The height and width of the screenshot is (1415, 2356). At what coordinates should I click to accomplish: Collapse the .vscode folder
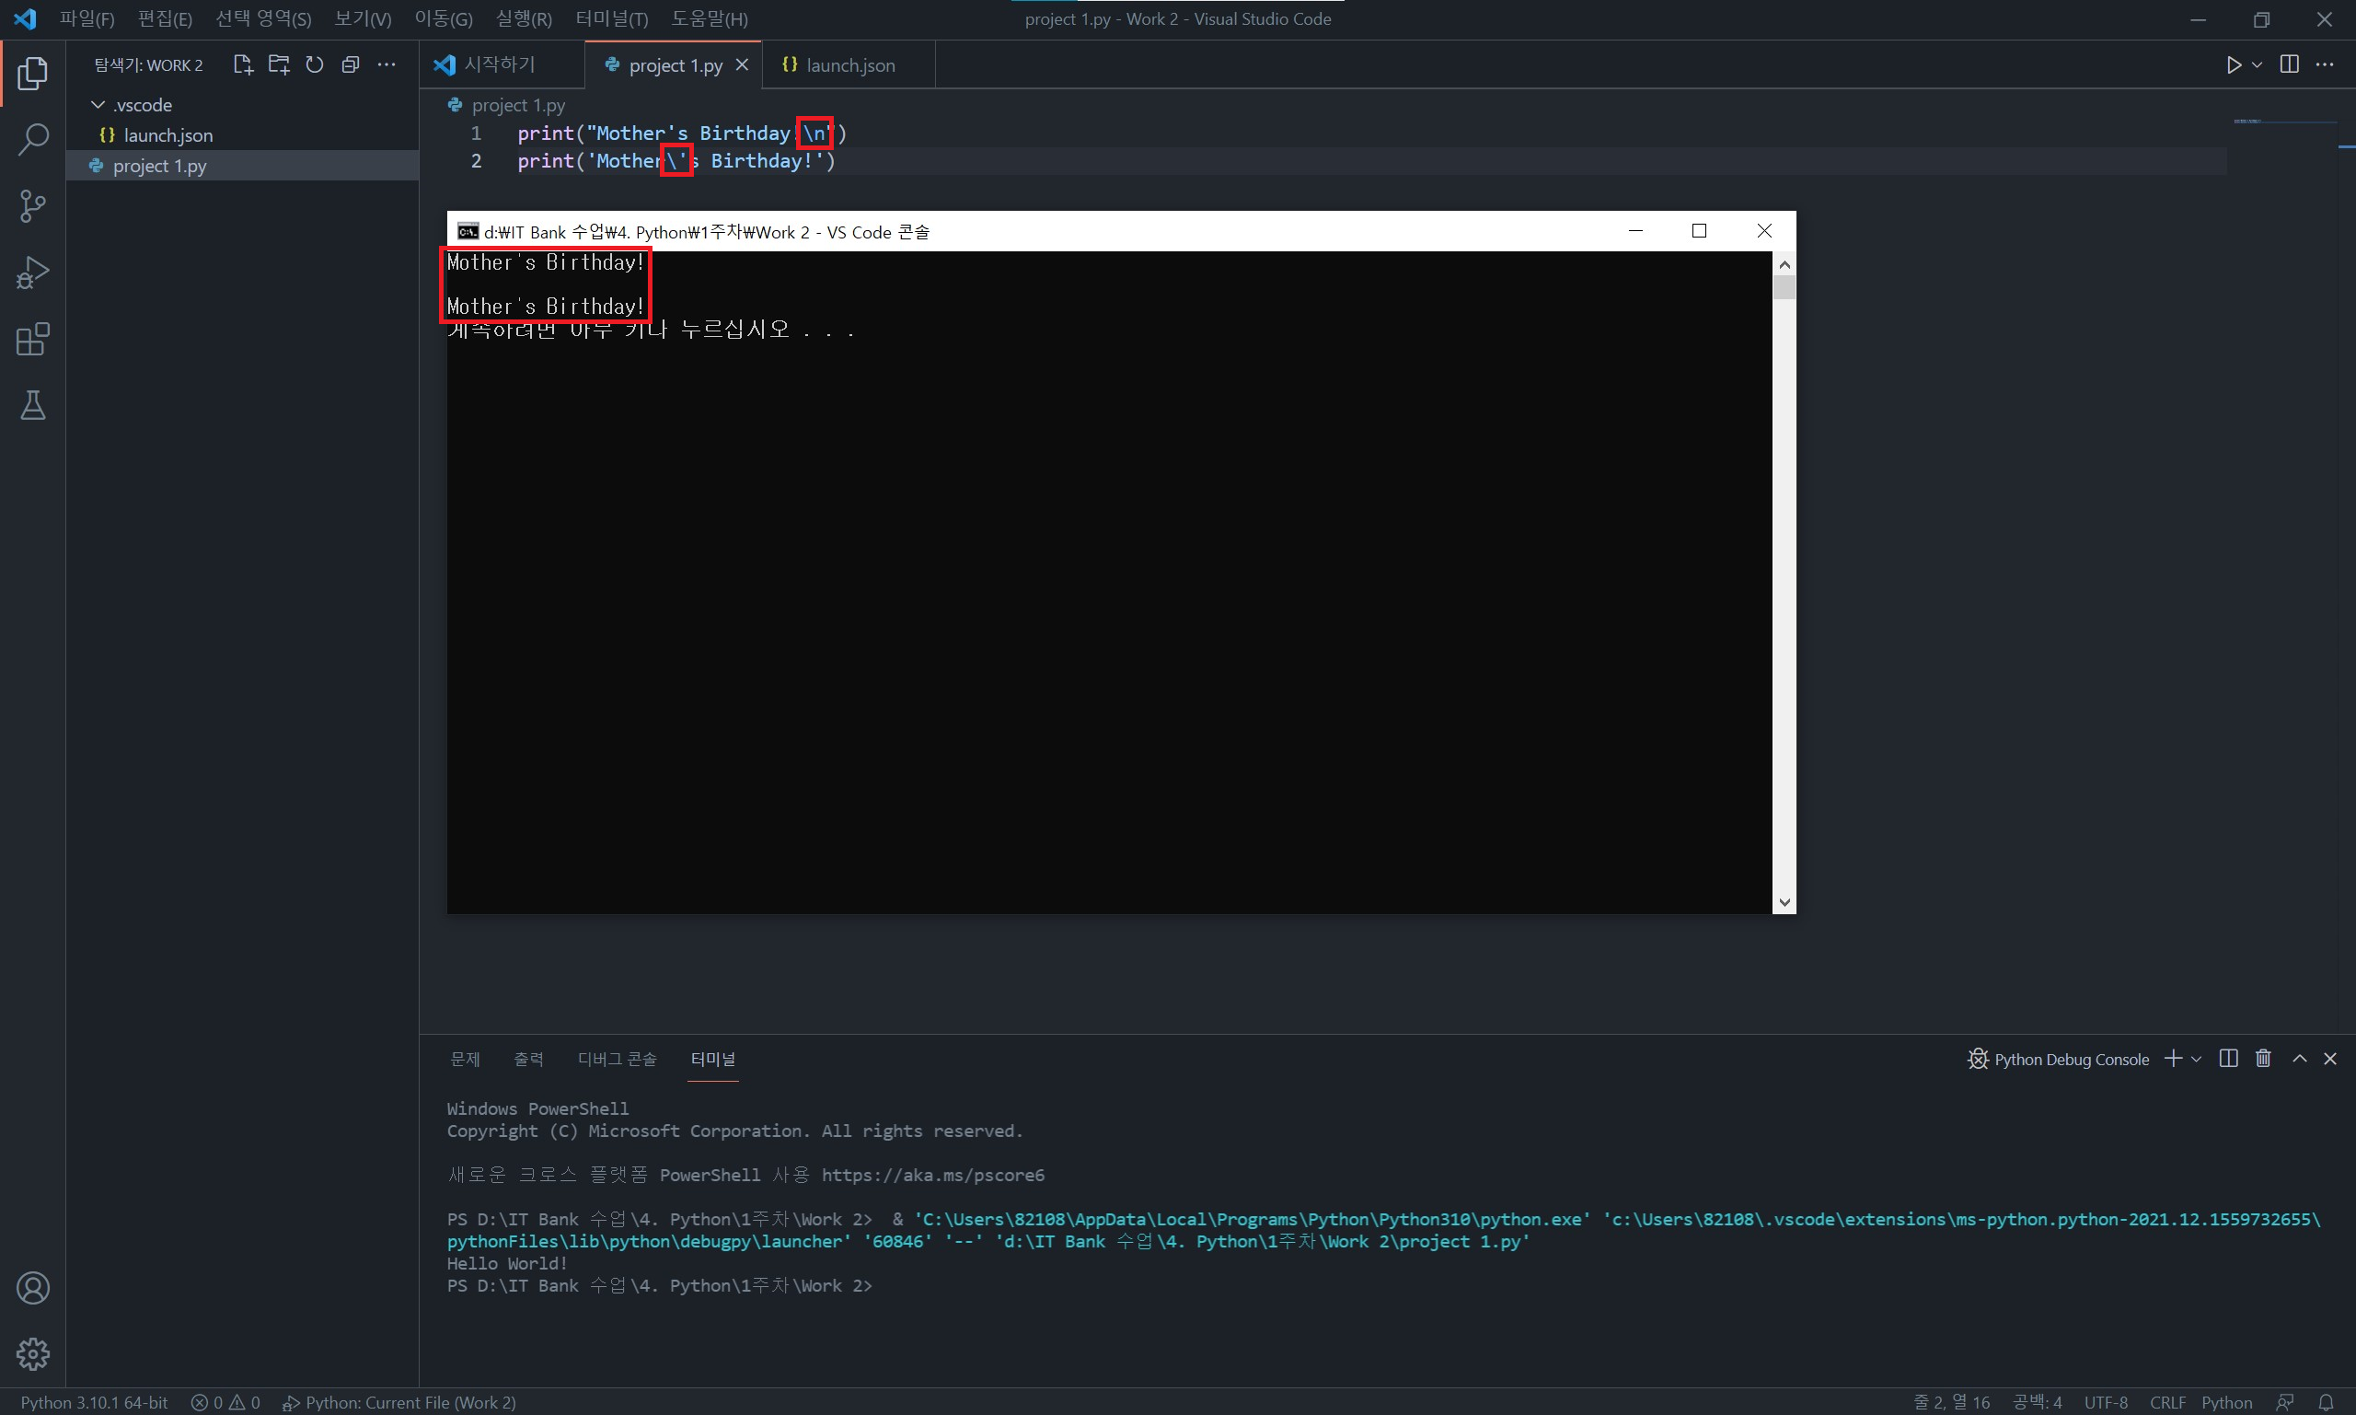pyautogui.click(x=98, y=105)
